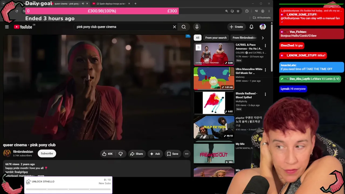
Task: Subscribe to filmbrolesbian channel
Action: point(47,154)
